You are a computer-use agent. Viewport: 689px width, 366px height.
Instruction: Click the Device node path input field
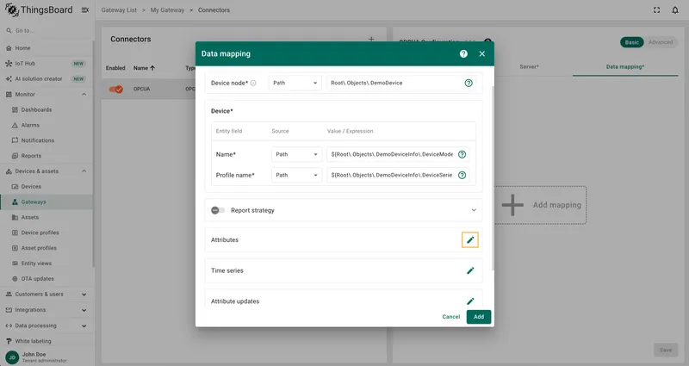click(x=395, y=83)
